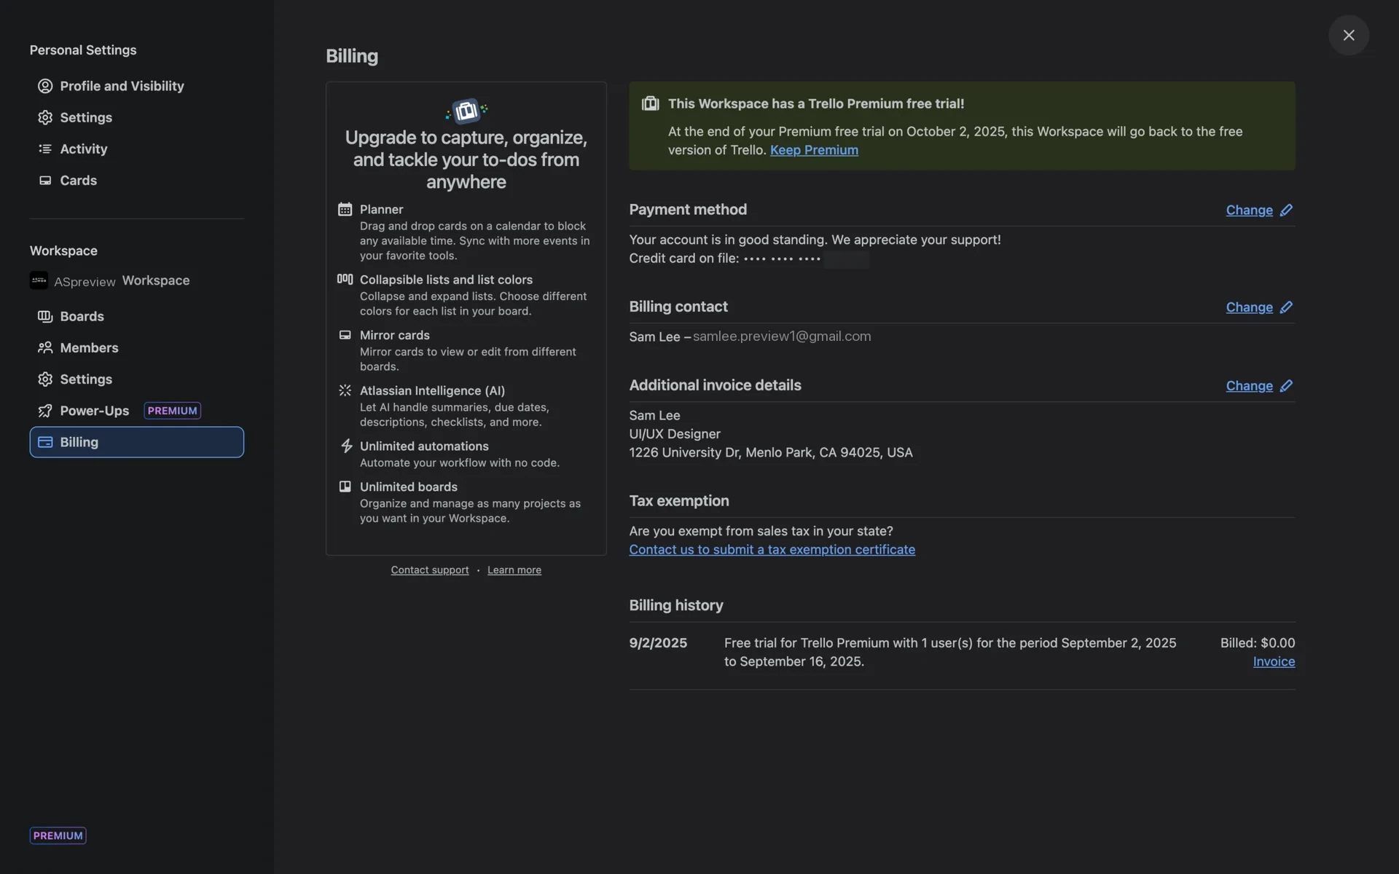Click pencil icon next to Payment method Change
This screenshot has height=874, width=1399.
coord(1286,210)
